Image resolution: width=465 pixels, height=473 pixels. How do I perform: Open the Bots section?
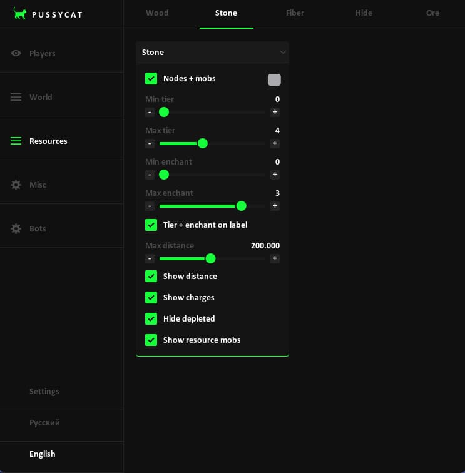click(x=61, y=228)
